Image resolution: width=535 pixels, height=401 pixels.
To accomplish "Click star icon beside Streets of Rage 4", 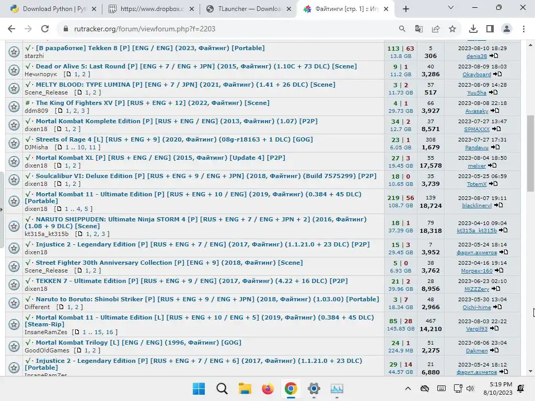I will coord(14,143).
